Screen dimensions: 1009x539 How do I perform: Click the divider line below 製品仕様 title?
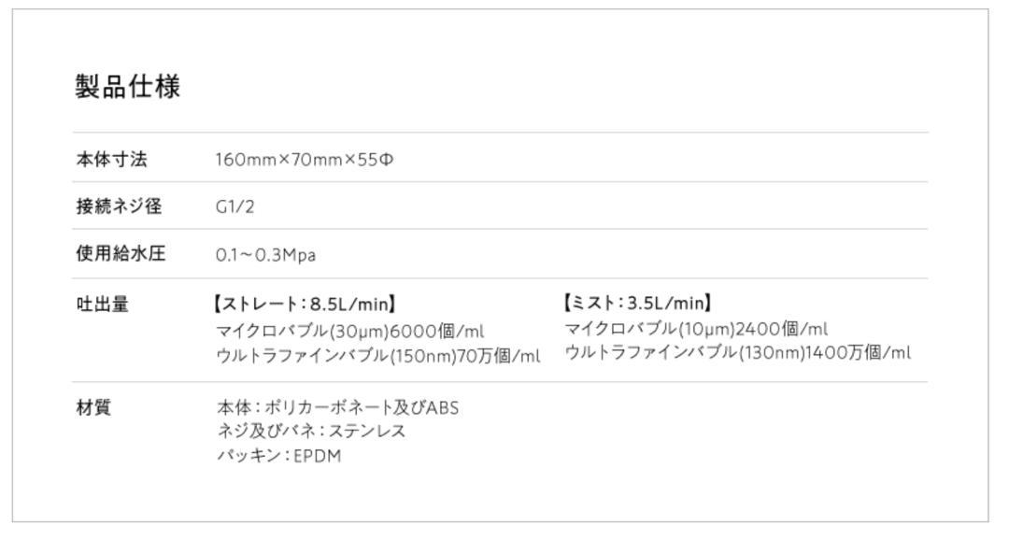(x=500, y=133)
